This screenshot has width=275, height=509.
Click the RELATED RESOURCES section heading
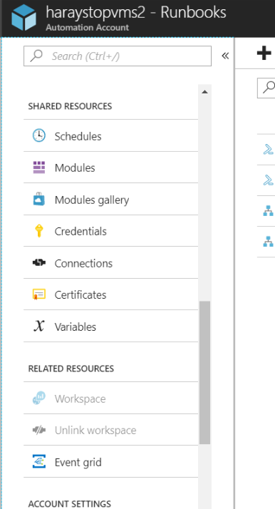pos(71,369)
